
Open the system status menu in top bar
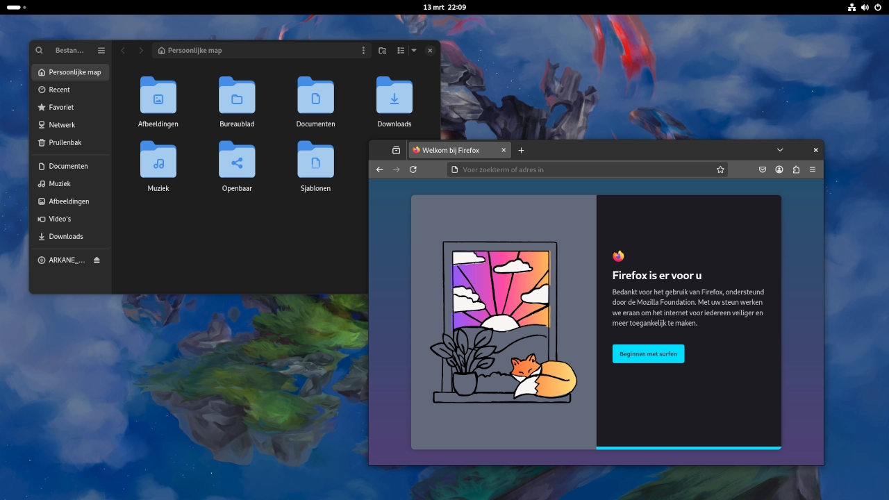(x=865, y=7)
